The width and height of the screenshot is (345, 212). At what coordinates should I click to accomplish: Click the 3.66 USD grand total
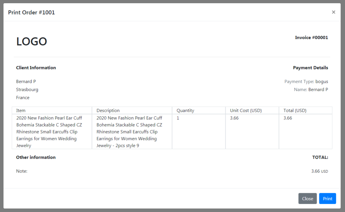pos(319,171)
